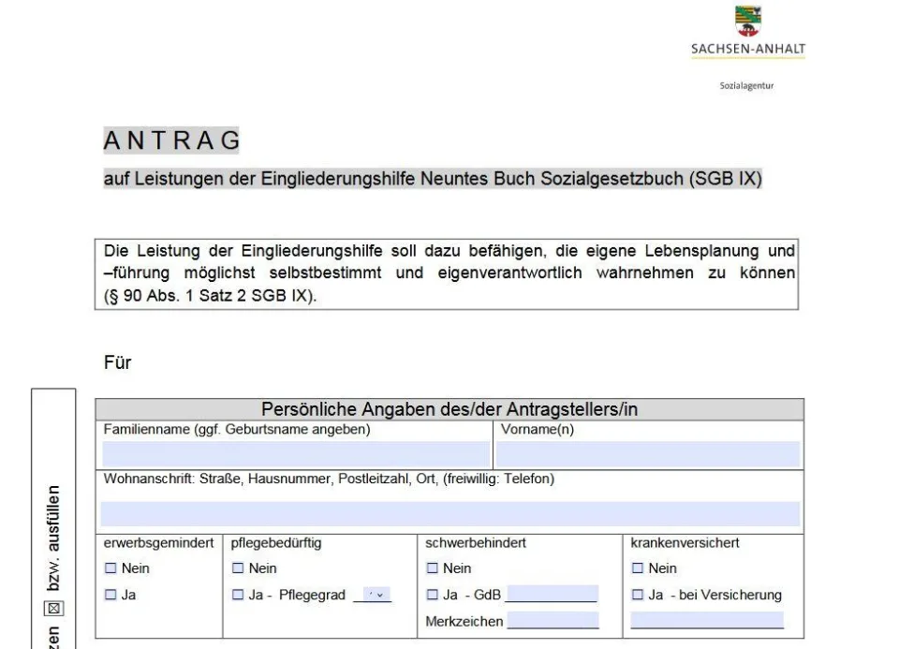The height and width of the screenshot is (649, 899).
Task: Click the Sachsen-Anhalt coat of arms logo
Action: pyautogui.click(x=747, y=18)
